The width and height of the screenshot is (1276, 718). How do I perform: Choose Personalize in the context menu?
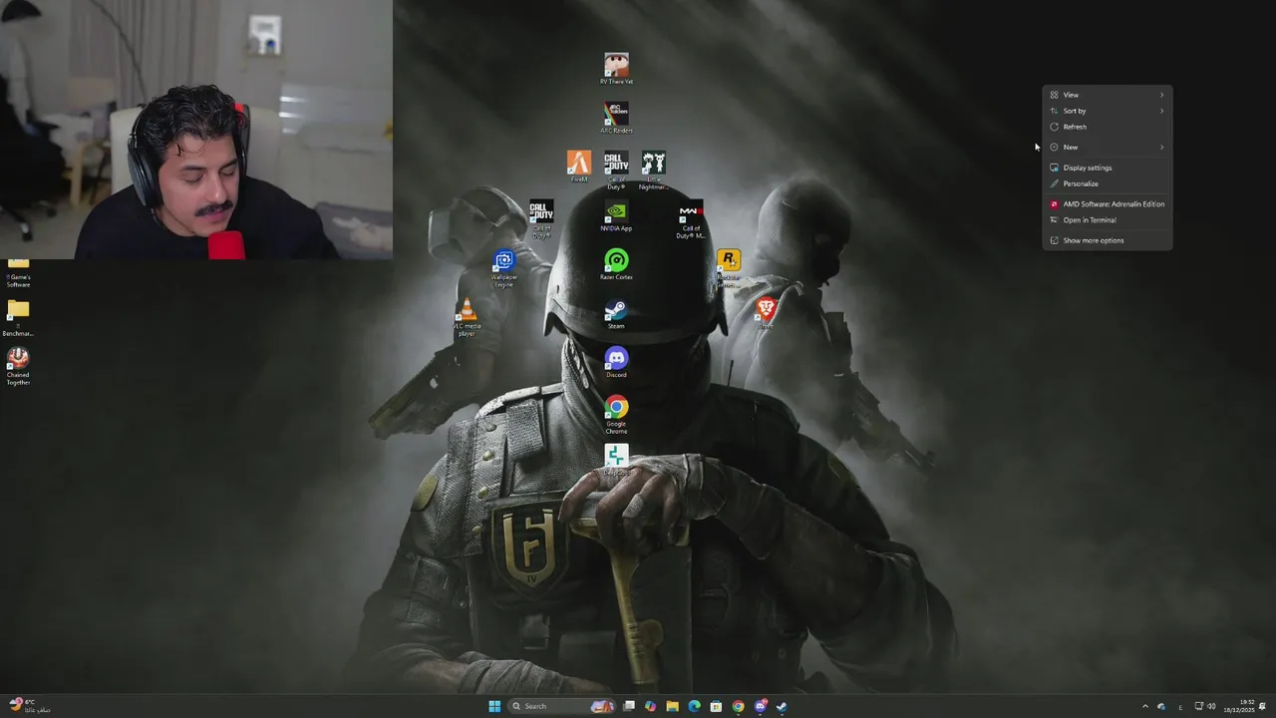tap(1107, 183)
